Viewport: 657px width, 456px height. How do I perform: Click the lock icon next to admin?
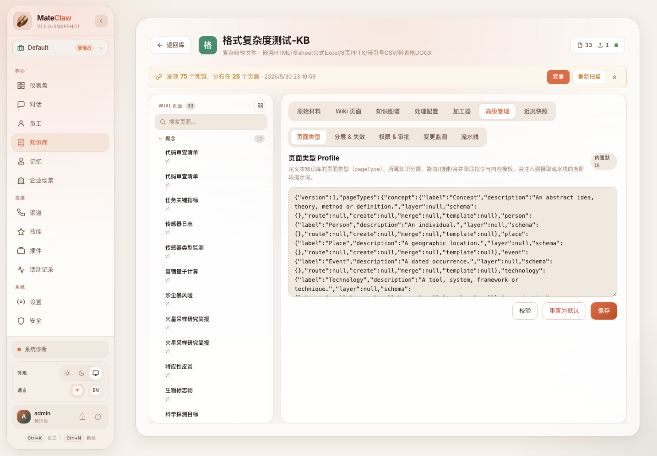82,417
